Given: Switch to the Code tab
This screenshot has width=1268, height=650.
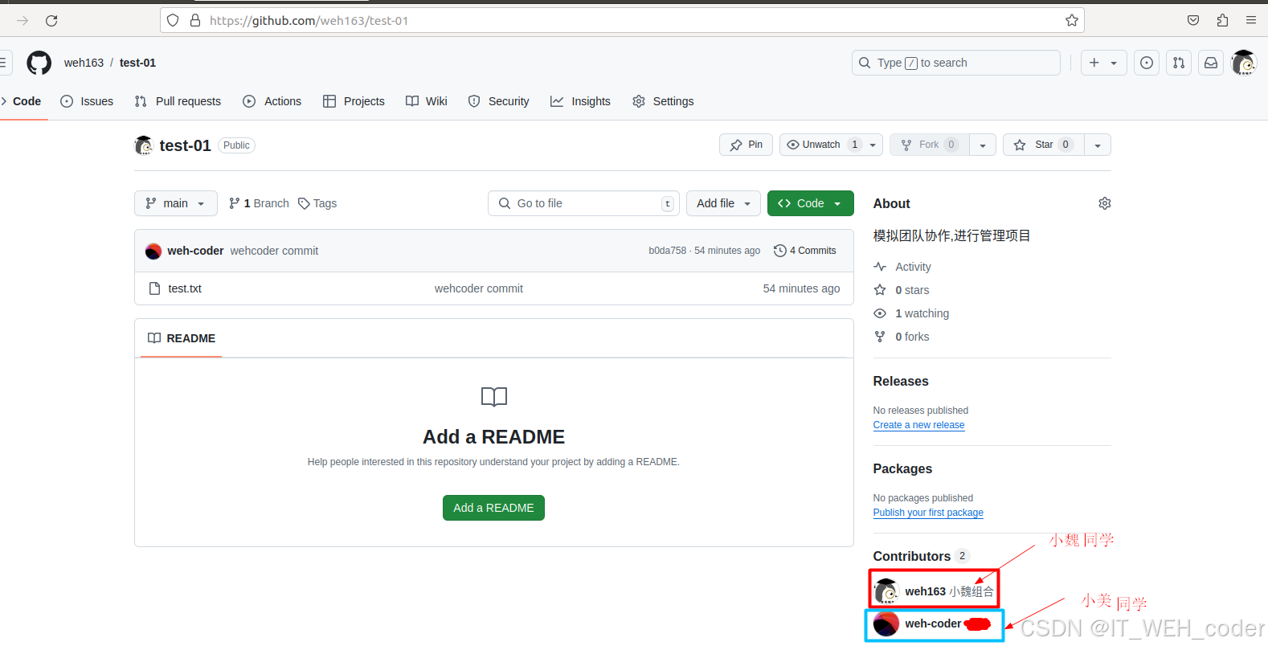Looking at the screenshot, I should [22, 101].
